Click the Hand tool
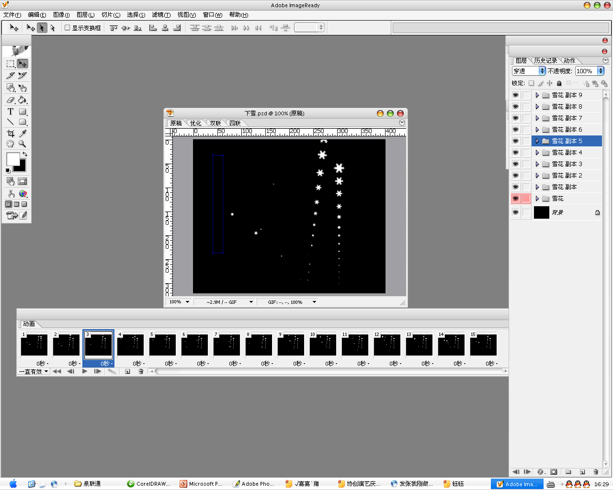Screen dimensions: 613x490 coord(10,144)
